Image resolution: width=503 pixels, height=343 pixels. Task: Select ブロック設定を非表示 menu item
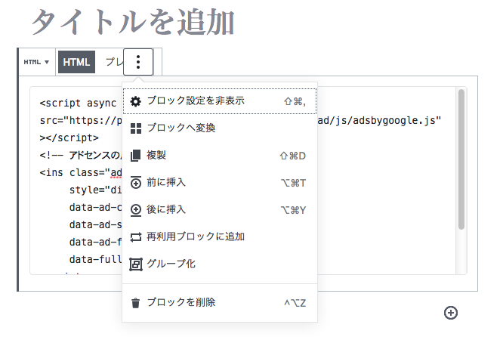pyautogui.click(x=220, y=101)
